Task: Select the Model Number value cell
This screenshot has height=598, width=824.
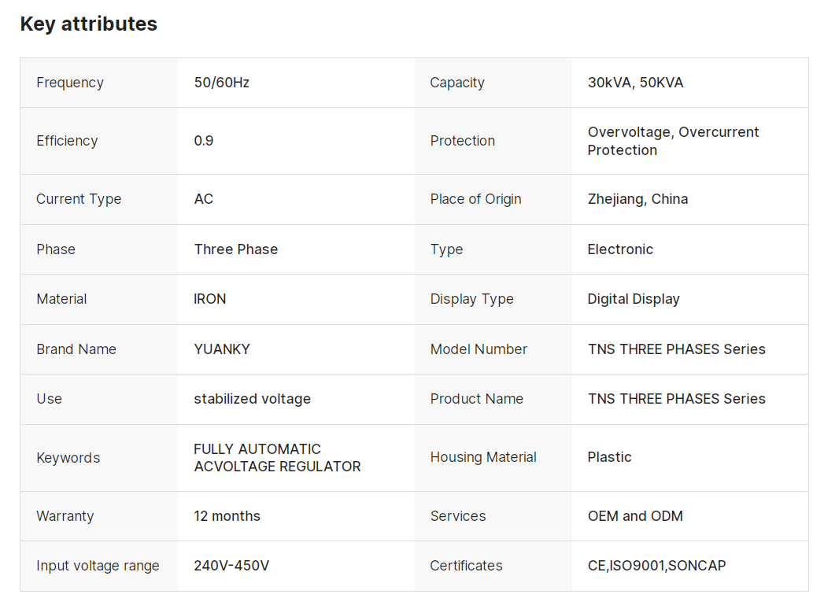Action: click(x=676, y=349)
